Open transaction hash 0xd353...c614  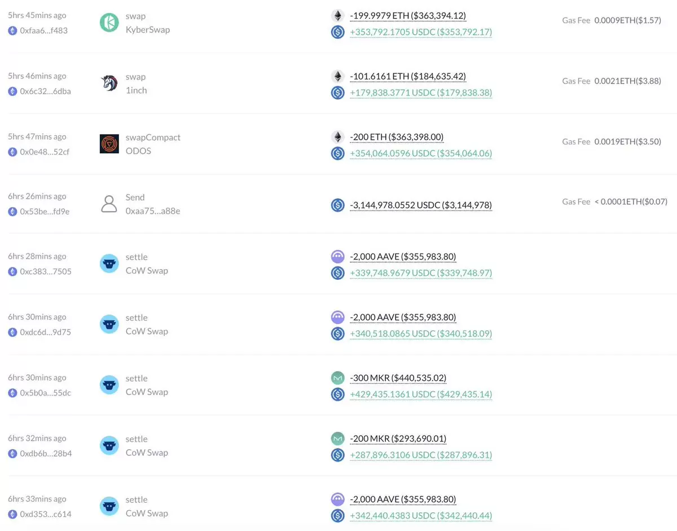tap(46, 514)
